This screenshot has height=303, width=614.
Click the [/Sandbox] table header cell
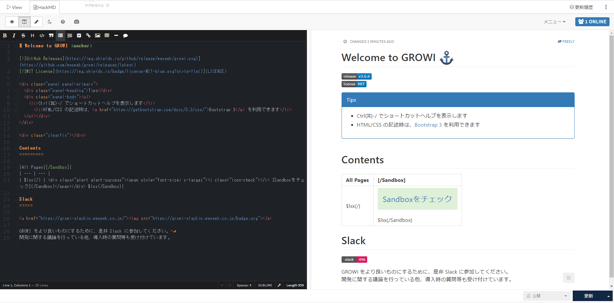click(x=417, y=180)
